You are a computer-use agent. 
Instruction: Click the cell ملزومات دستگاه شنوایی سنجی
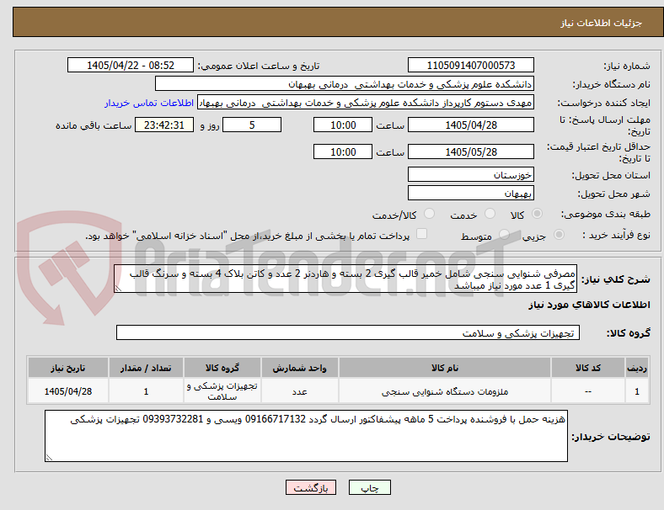(x=445, y=391)
